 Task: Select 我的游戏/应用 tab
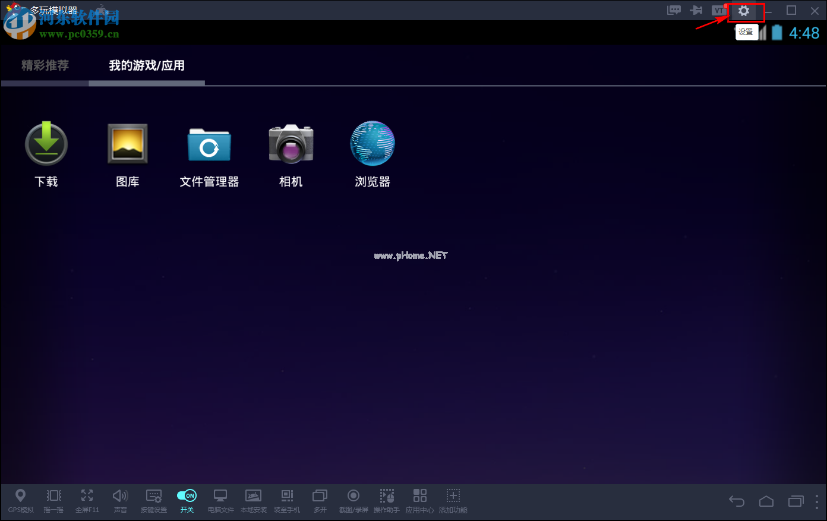pyautogui.click(x=147, y=65)
